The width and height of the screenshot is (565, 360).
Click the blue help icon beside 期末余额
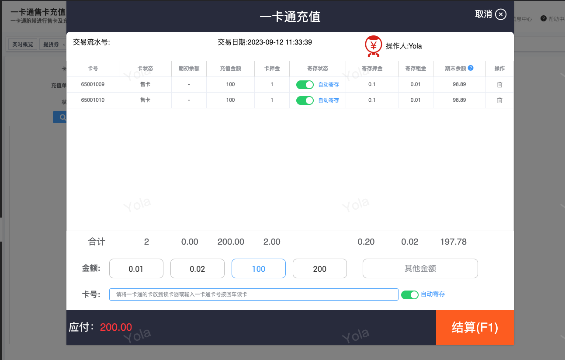(x=471, y=68)
